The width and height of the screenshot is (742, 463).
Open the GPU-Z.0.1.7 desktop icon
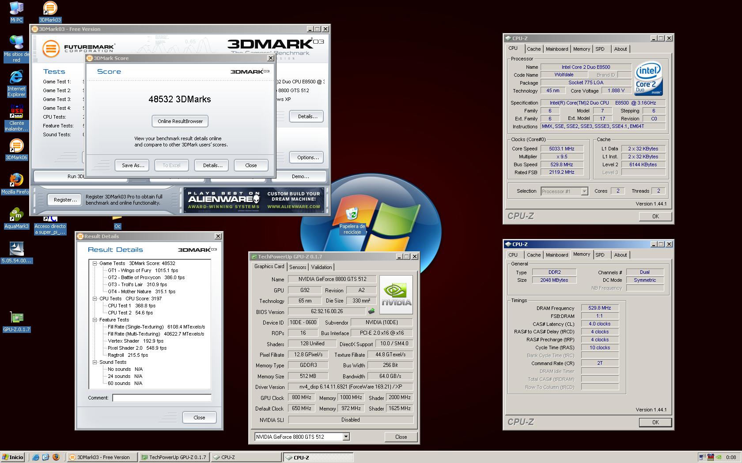[16, 321]
